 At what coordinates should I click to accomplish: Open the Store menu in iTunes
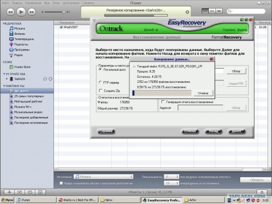point(56,3)
